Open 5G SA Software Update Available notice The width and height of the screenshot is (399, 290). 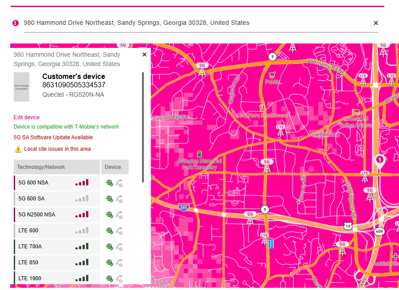coord(53,137)
